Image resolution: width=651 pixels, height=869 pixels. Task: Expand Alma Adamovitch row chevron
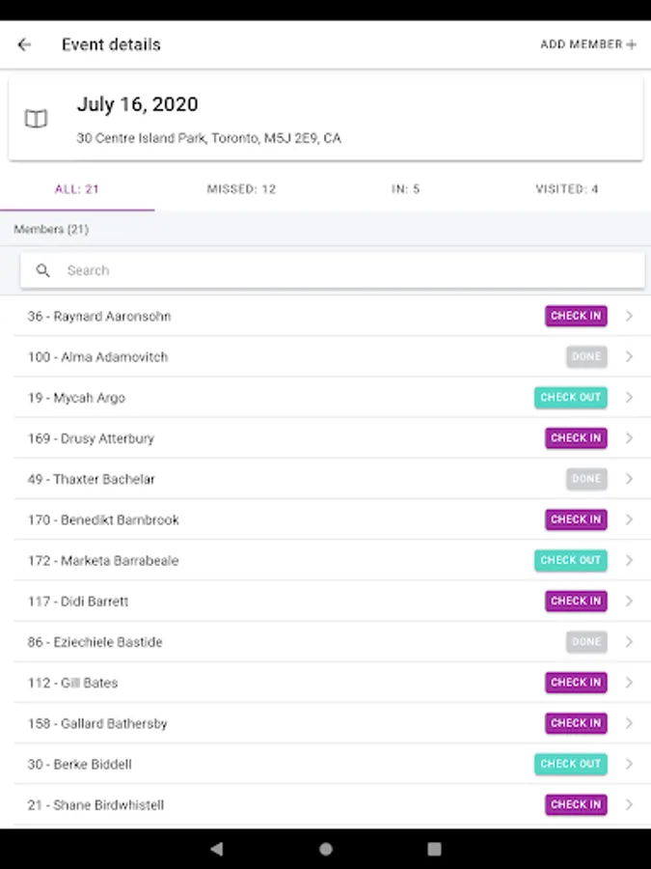(629, 357)
